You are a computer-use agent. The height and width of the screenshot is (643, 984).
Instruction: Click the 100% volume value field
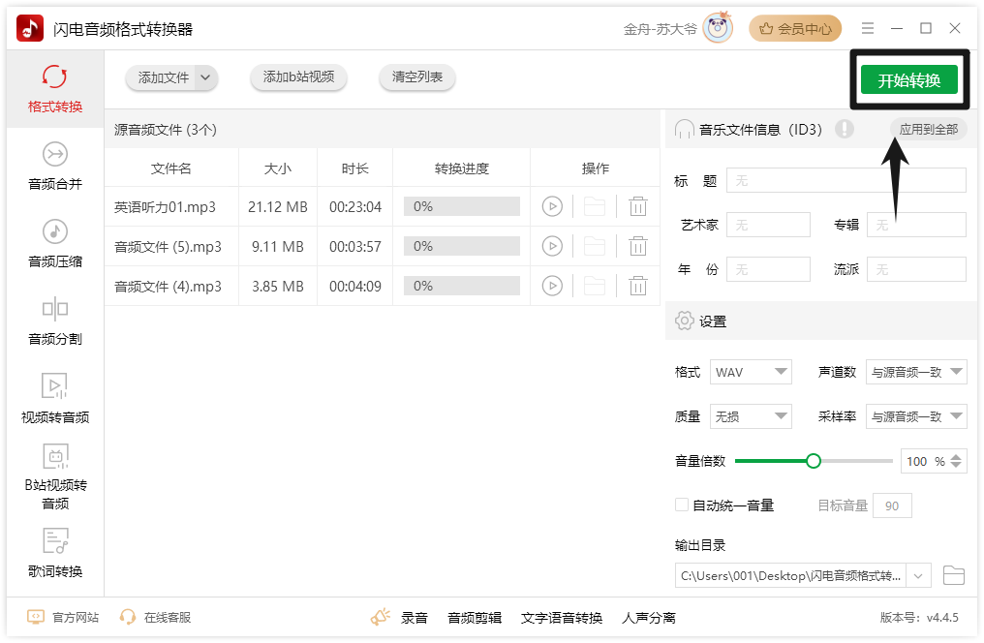924,461
